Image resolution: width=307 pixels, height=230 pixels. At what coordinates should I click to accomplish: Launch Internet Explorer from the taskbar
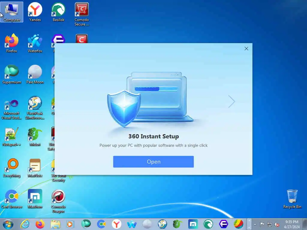point(25,224)
